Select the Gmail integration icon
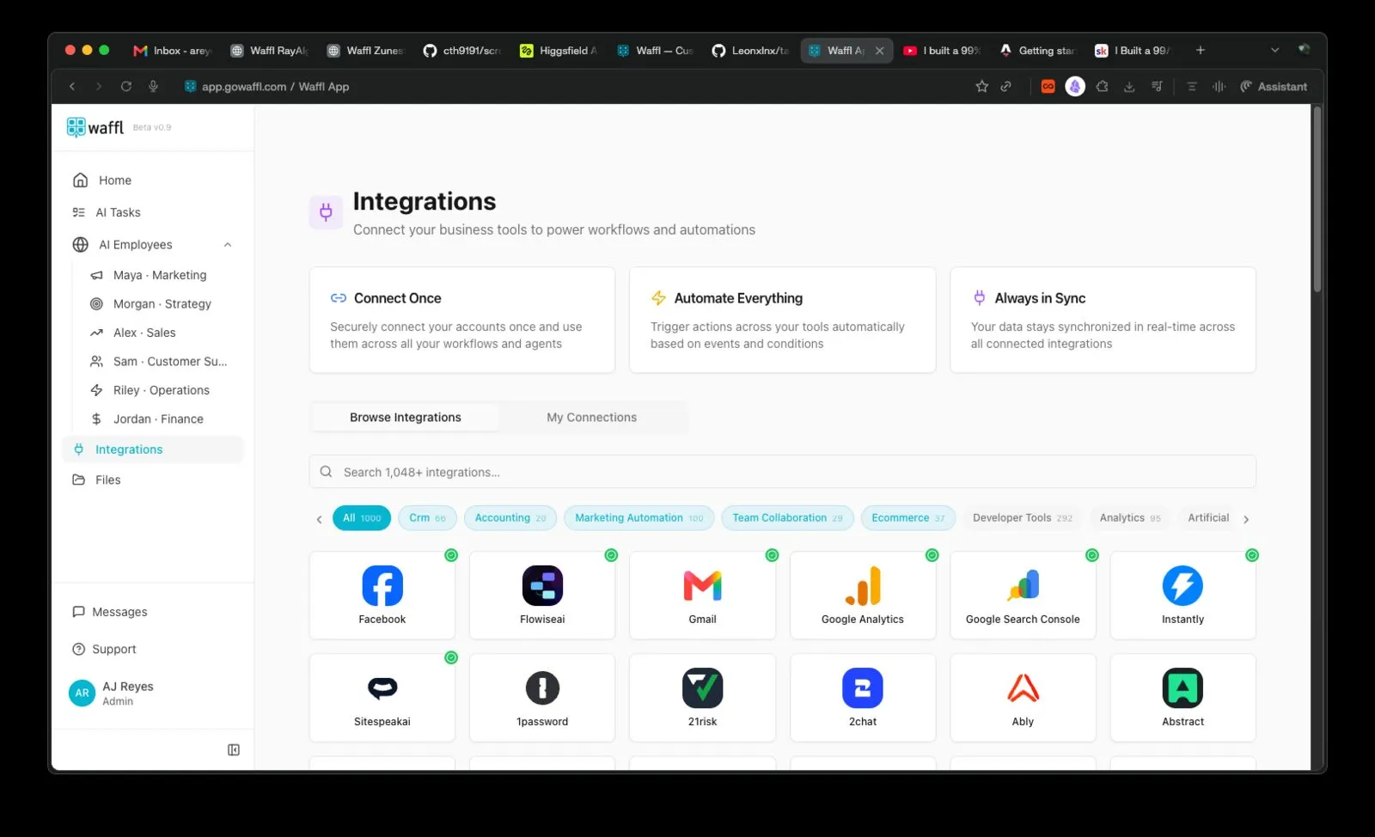The width and height of the screenshot is (1375, 837). [x=702, y=586]
